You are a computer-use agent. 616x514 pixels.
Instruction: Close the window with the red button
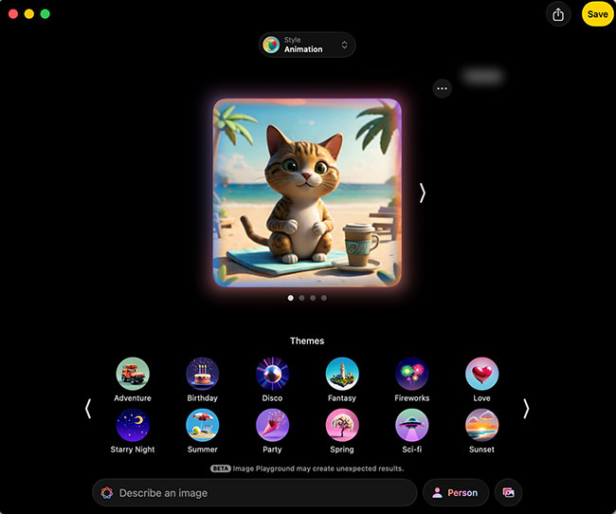click(13, 14)
